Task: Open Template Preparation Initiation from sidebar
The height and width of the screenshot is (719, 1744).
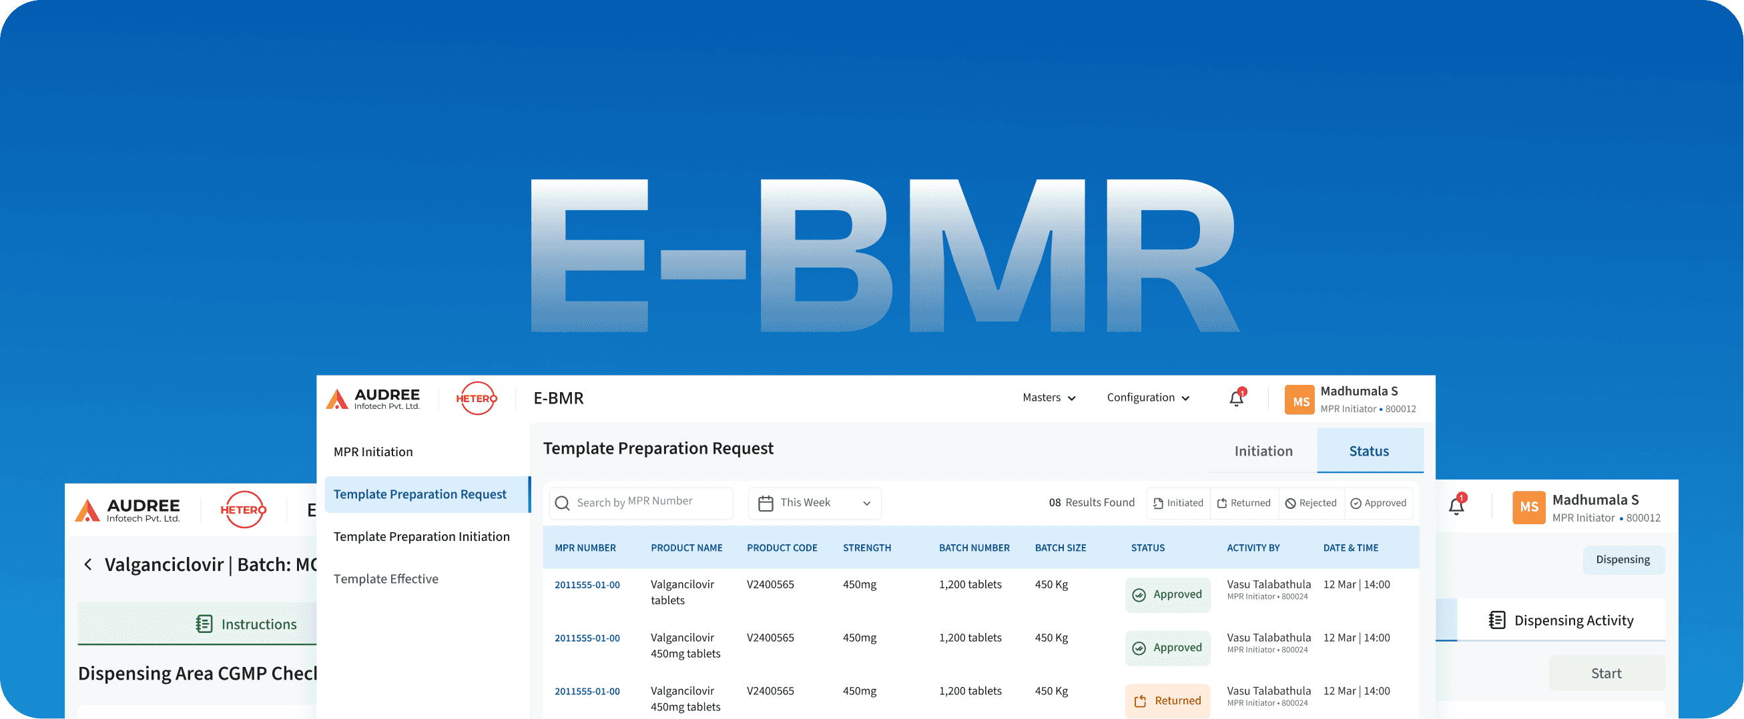Action: pos(421,536)
